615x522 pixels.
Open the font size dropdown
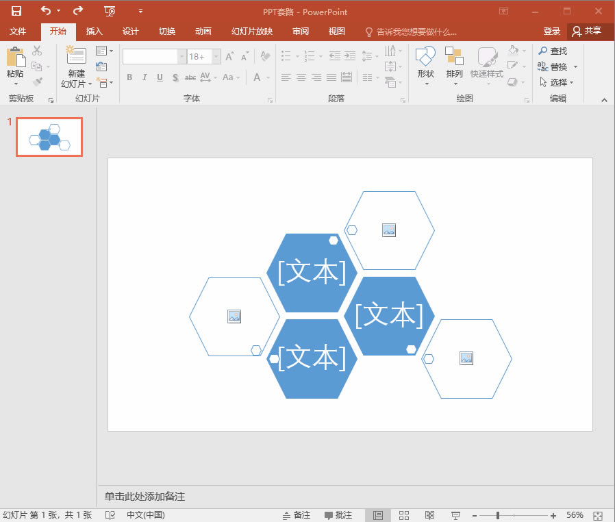[214, 56]
